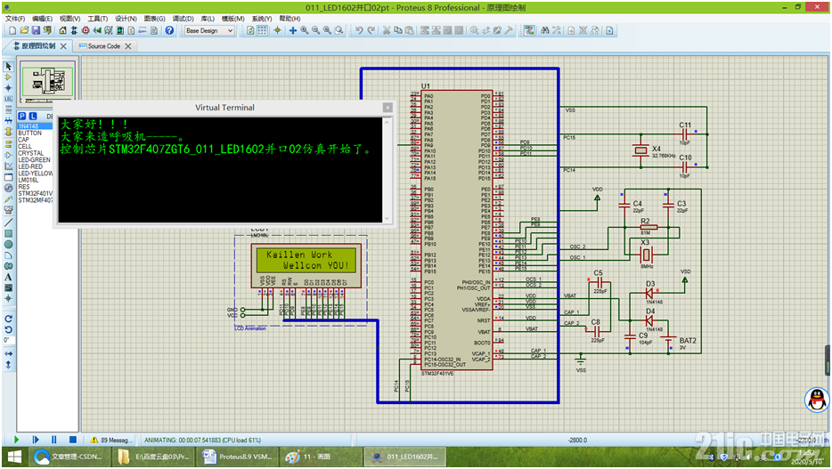Select the Junction Dot Mode tool

point(9,88)
